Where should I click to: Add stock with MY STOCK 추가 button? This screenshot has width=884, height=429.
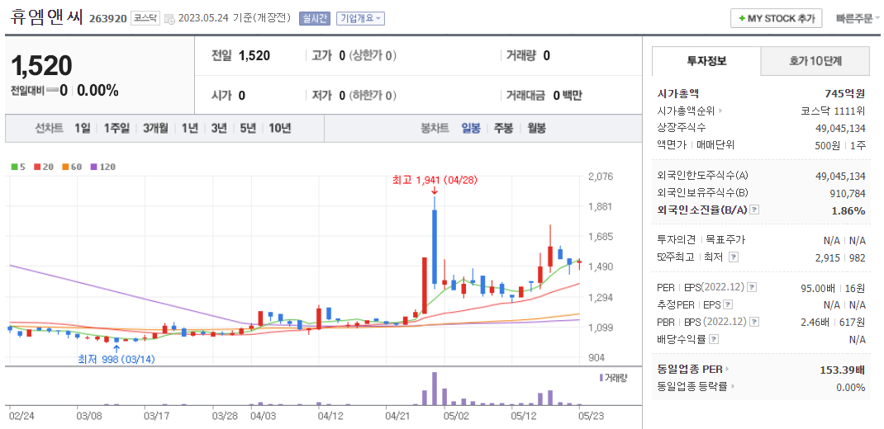[x=777, y=18]
